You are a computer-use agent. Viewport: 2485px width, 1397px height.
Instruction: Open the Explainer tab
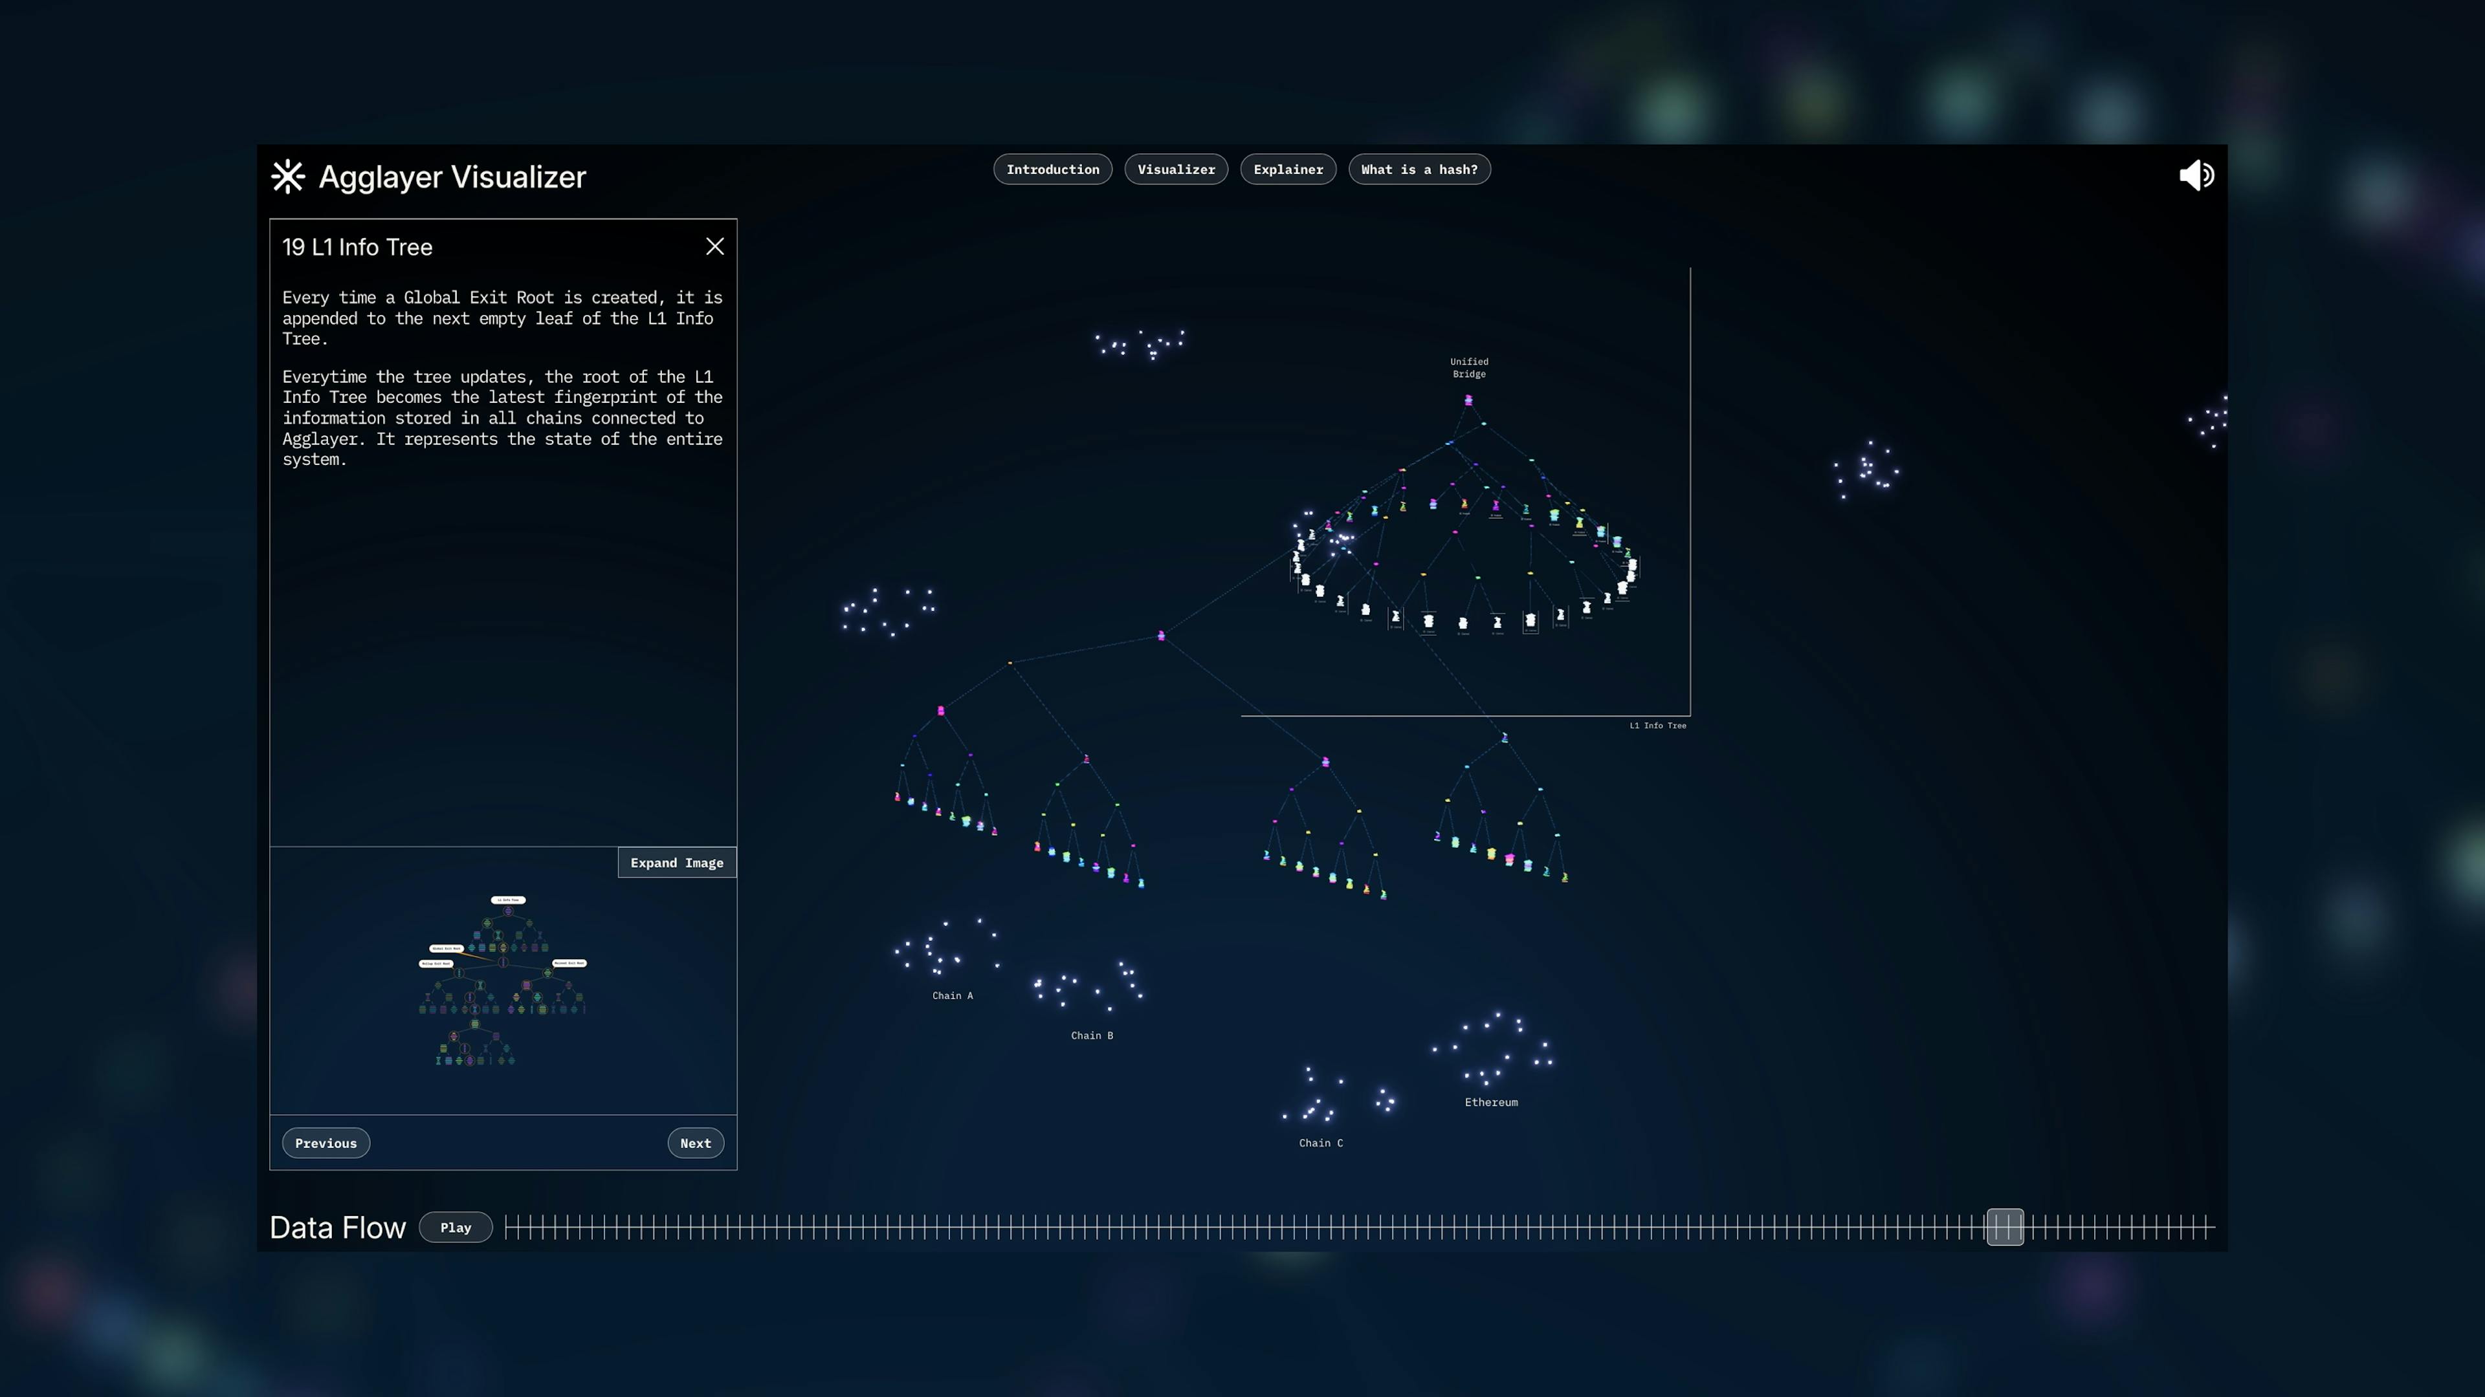click(1288, 169)
